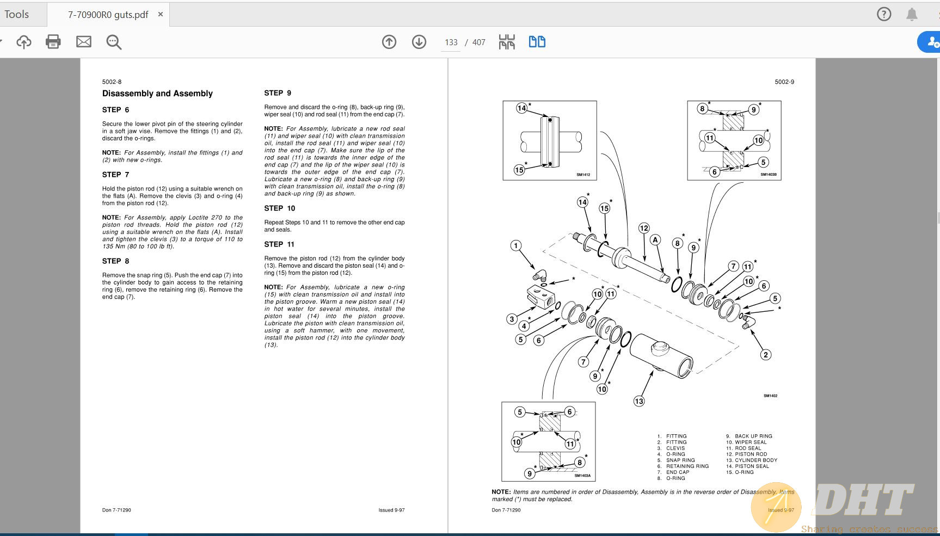Click the STEP 7 heading
940x536 pixels.
pyautogui.click(x=116, y=175)
